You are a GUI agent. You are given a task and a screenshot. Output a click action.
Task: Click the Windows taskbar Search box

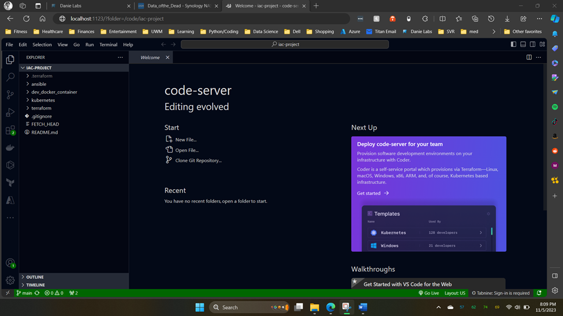[x=249, y=307]
